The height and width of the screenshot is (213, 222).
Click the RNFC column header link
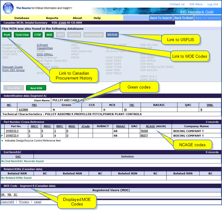(x=60, y=126)
